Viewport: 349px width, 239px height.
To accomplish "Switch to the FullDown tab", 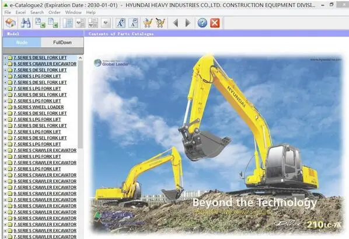I will 62,42.
